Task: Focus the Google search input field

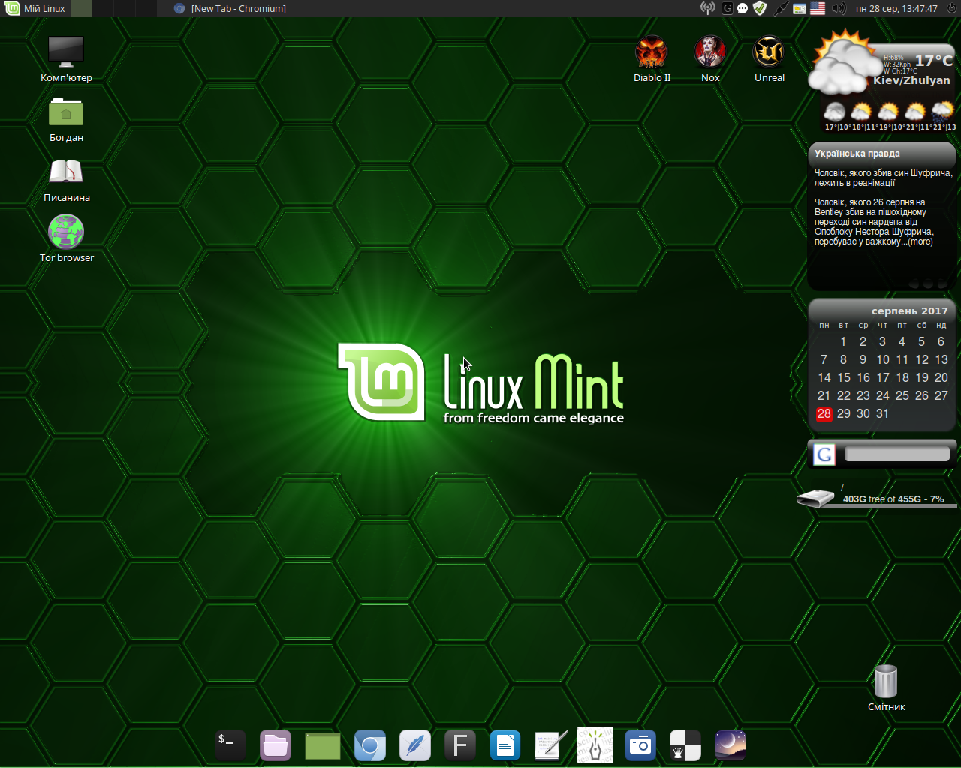Action: click(897, 454)
